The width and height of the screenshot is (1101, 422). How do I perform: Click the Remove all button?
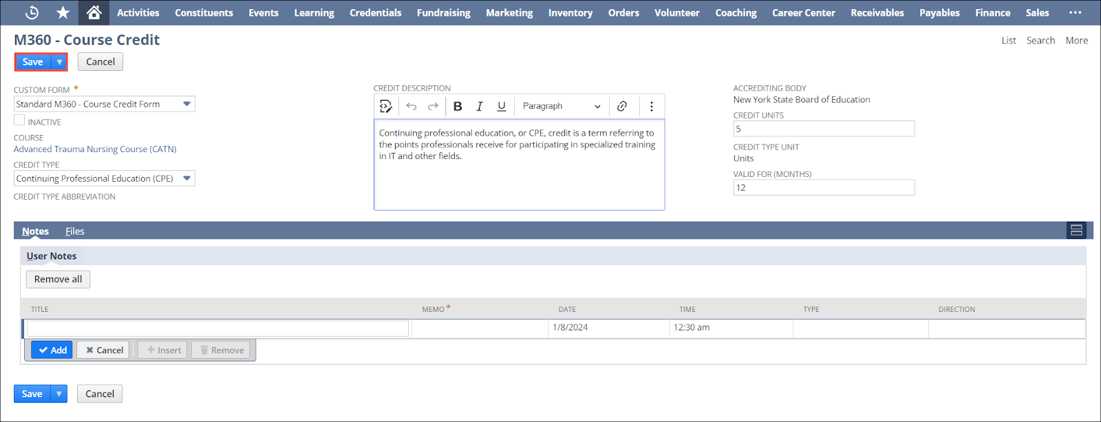coord(58,279)
